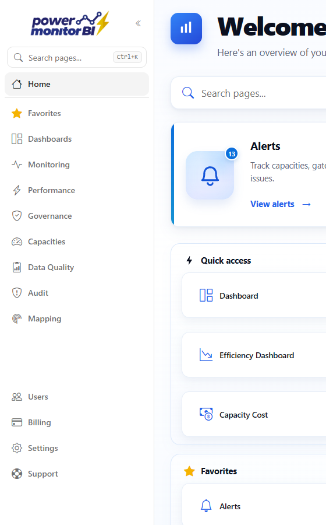This screenshot has height=525, width=326.
Task: Click the Audit shield-alert icon
Action: point(17,293)
